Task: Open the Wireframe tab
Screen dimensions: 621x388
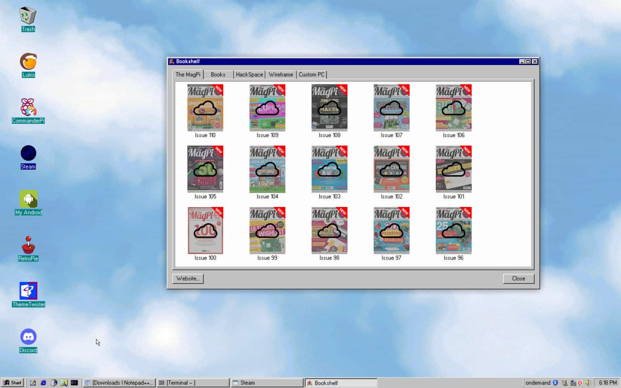Action: (x=280, y=74)
